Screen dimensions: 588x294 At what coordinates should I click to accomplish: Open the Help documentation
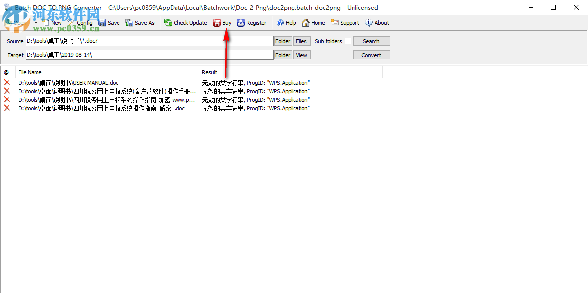point(286,22)
